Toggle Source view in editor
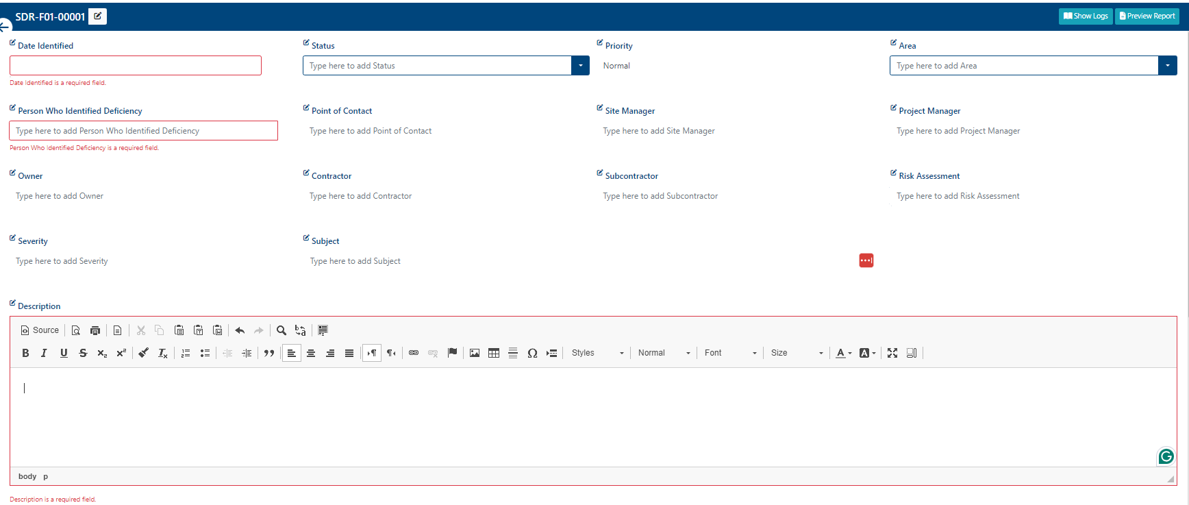The image size is (1189, 505). [x=40, y=330]
